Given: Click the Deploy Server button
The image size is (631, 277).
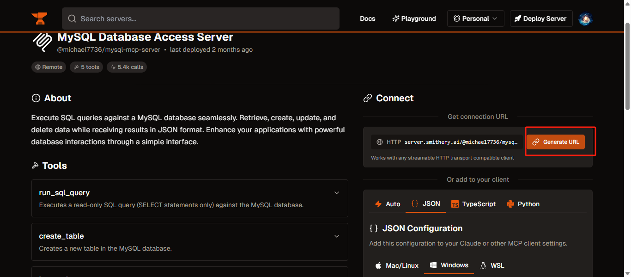Looking at the screenshot, I should 541,18.
